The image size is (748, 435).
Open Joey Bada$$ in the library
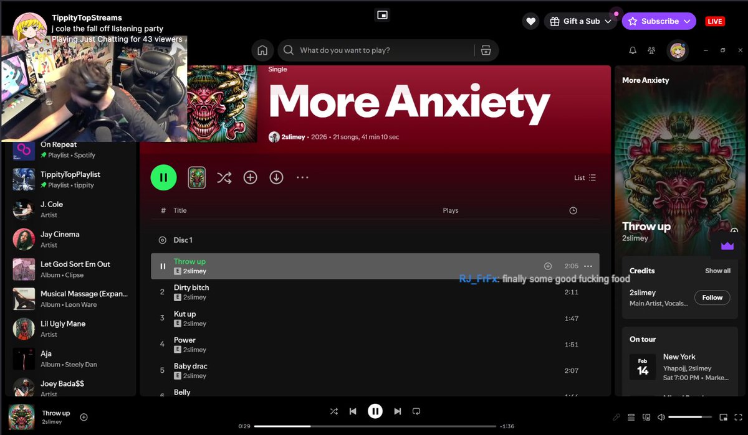pos(70,387)
